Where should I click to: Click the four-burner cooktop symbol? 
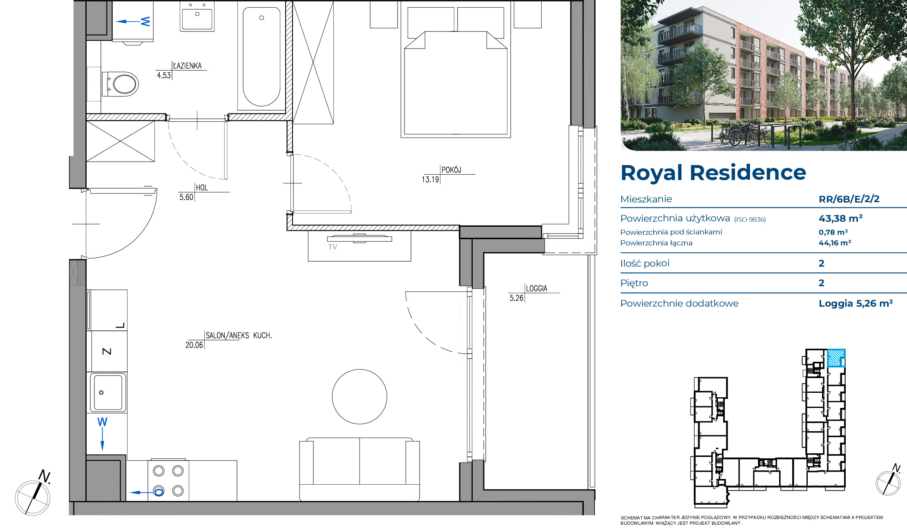point(168,481)
